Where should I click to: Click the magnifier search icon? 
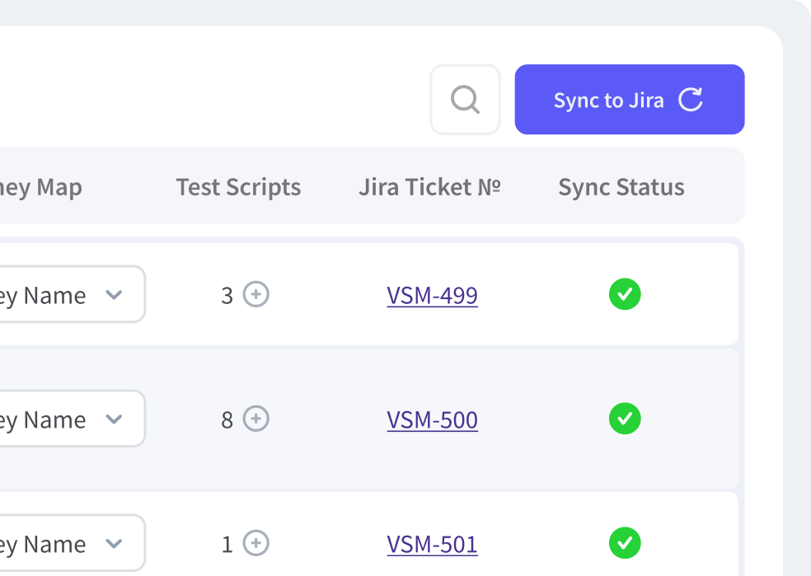coord(465,100)
